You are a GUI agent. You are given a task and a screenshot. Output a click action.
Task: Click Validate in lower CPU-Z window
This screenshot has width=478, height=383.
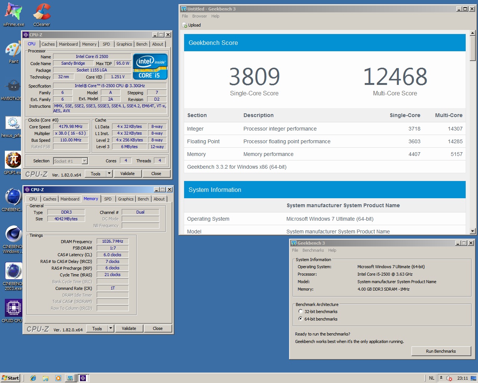point(129,328)
